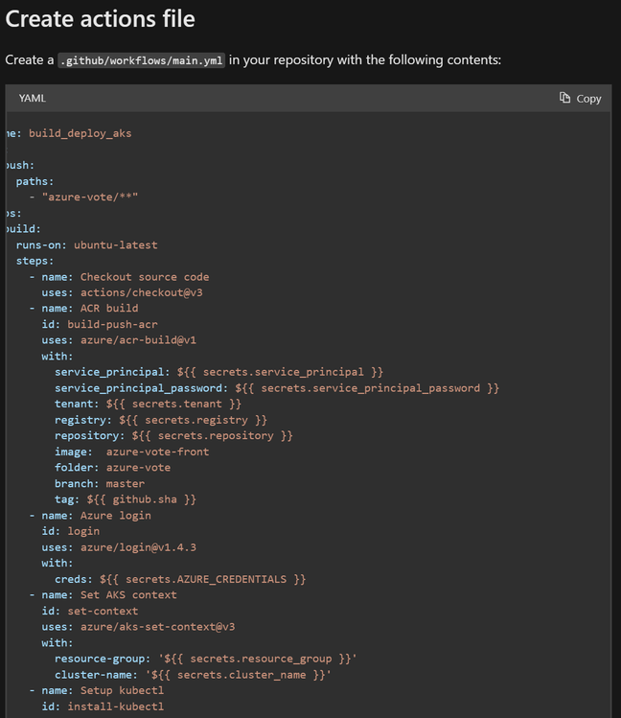Click the .github/workflows/main.yml inline code
This screenshot has height=718, width=621.
point(142,60)
